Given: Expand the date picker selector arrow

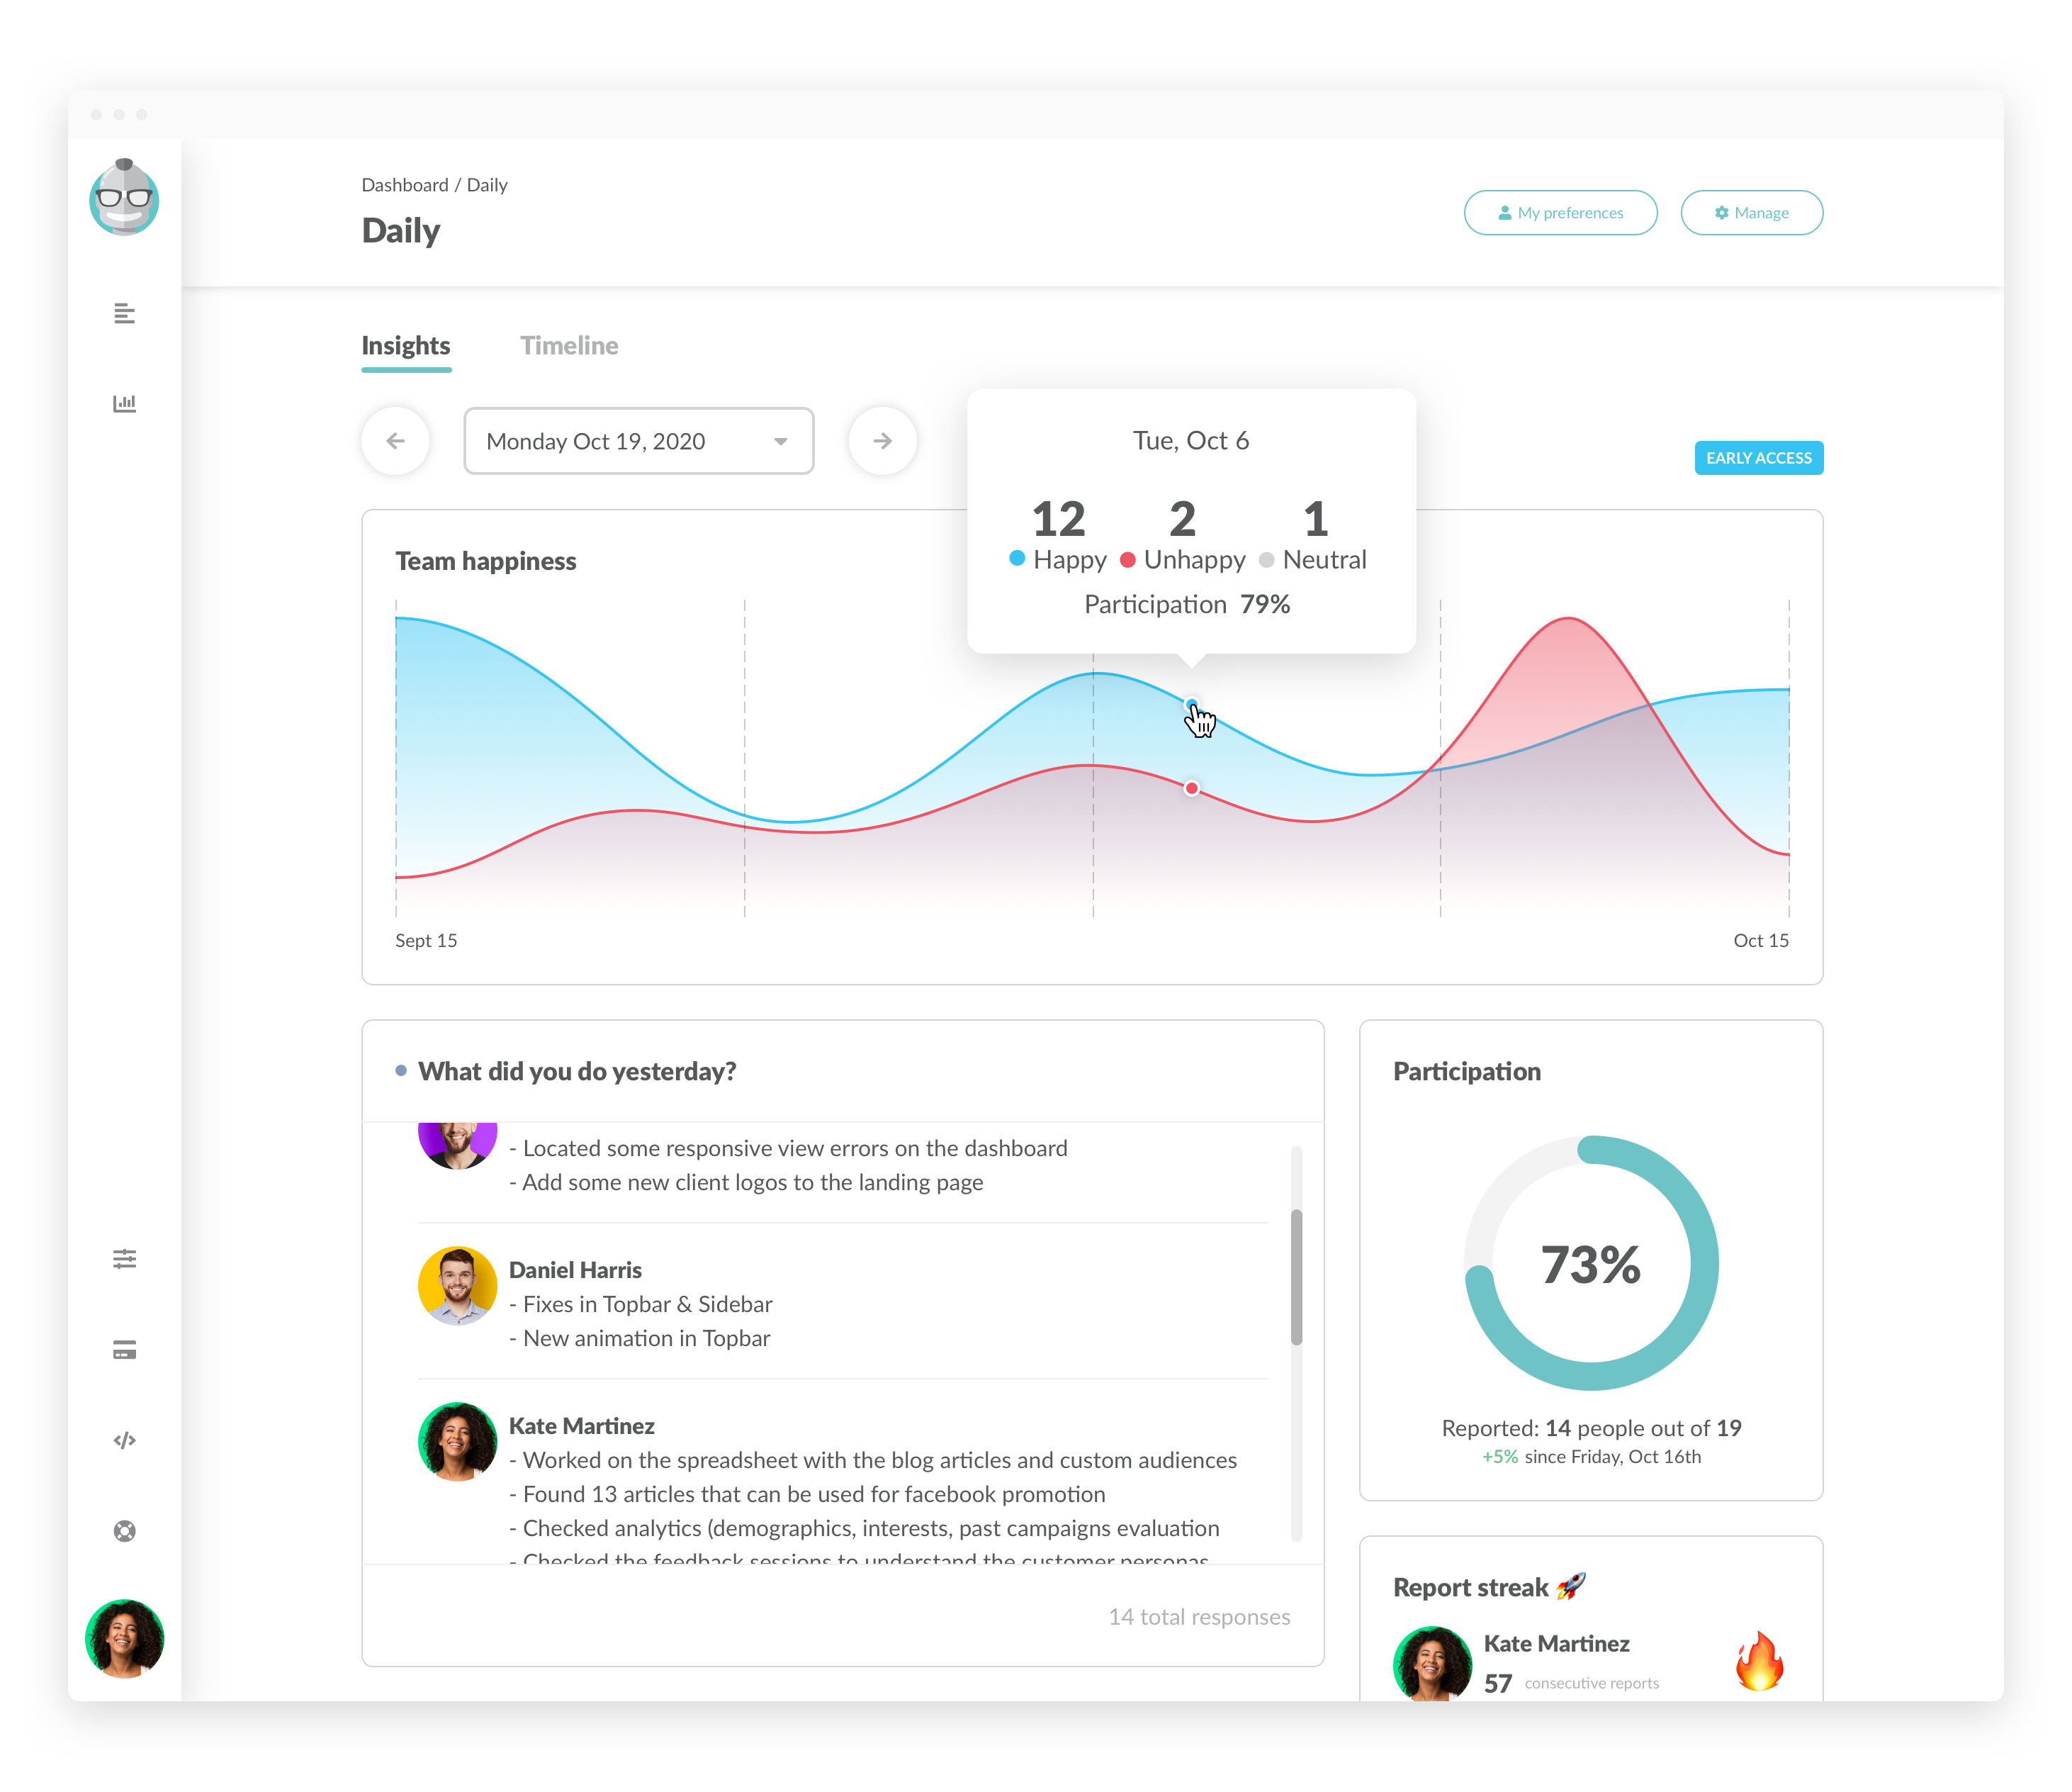Looking at the screenshot, I should [775, 440].
